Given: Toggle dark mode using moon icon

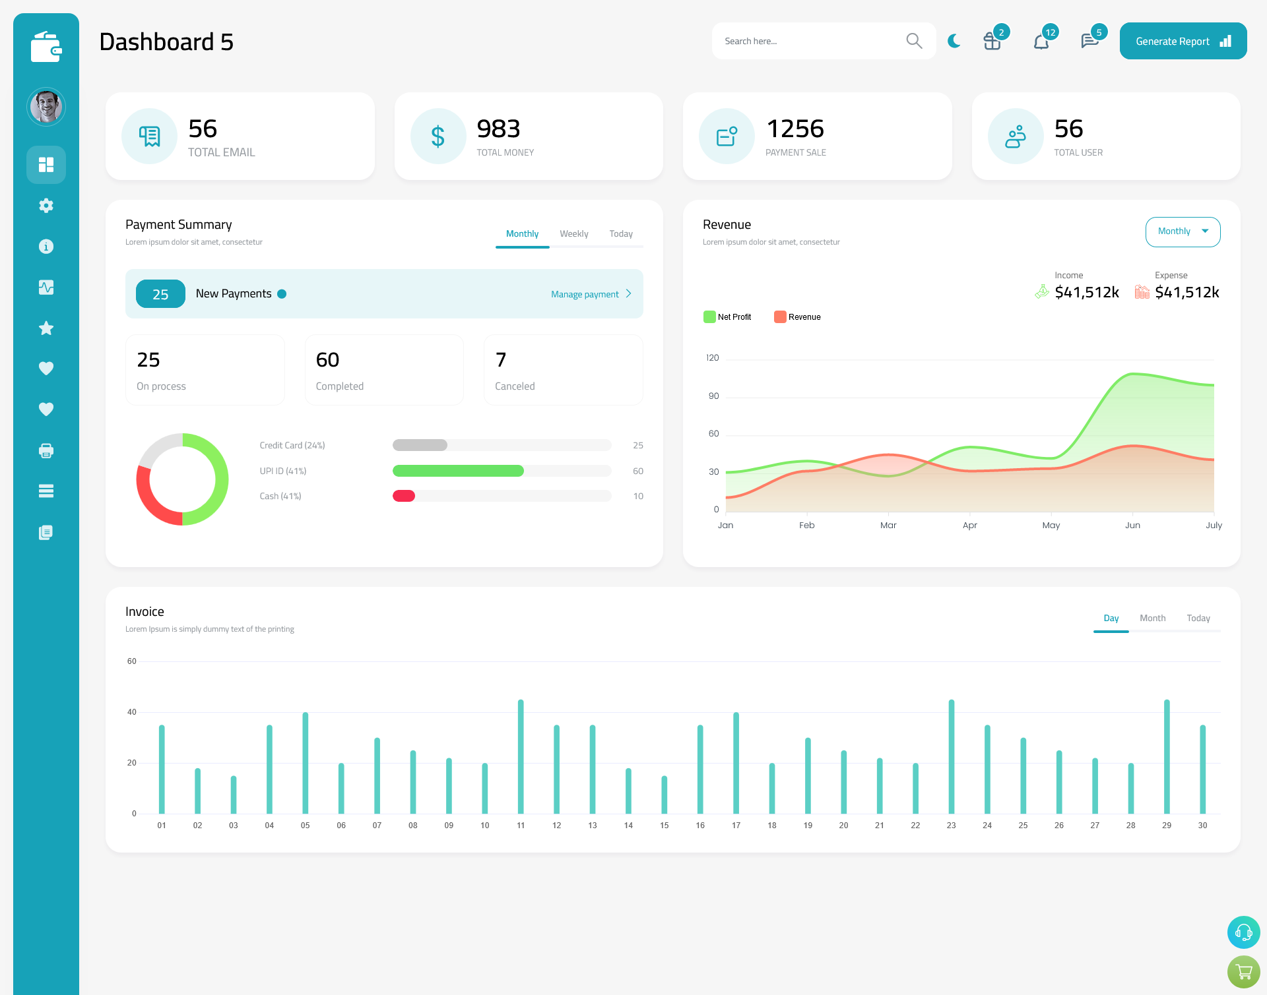Looking at the screenshot, I should (x=954, y=41).
